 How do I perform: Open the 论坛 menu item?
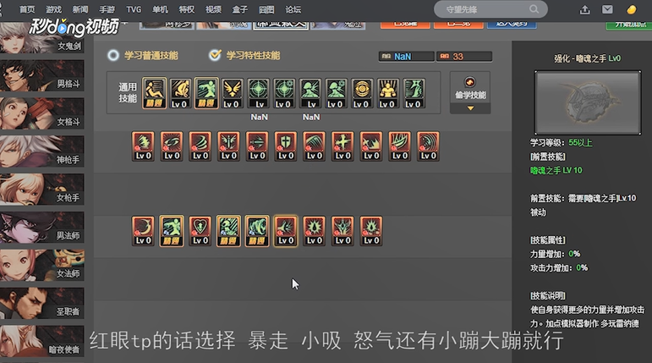pos(293,9)
